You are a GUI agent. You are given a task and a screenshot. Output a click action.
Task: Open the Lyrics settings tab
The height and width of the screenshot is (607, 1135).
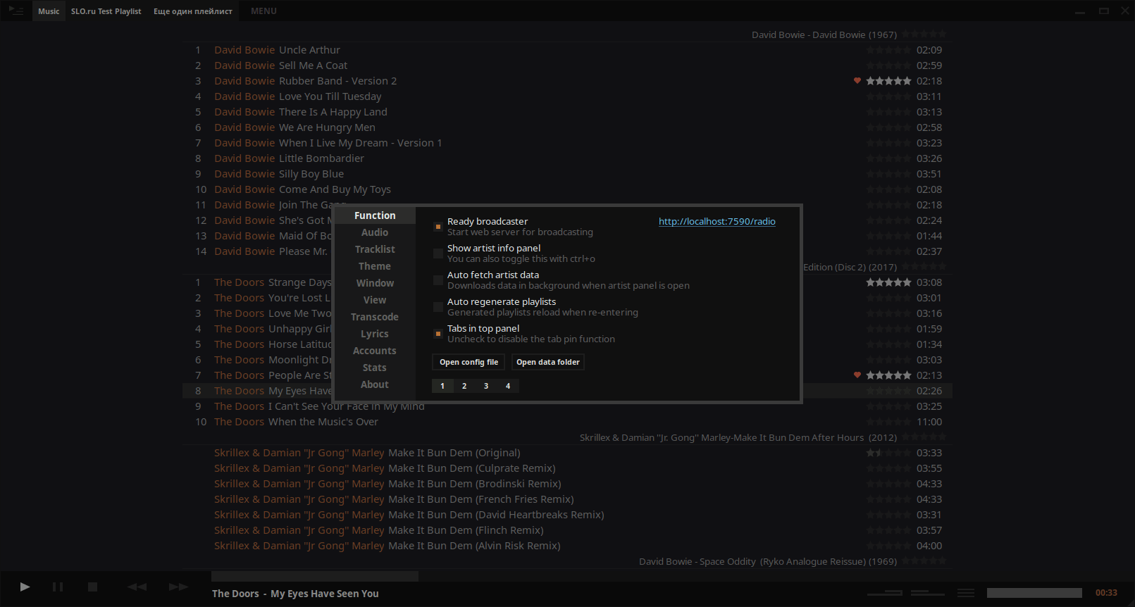point(375,334)
